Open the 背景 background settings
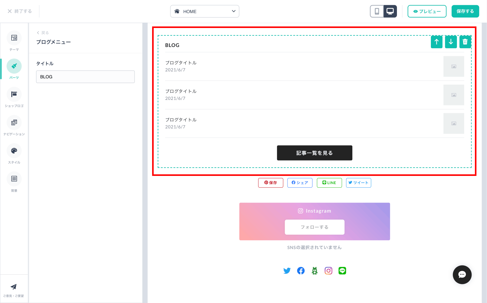This screenshot has width=487, height=303. tap(14, 182)
